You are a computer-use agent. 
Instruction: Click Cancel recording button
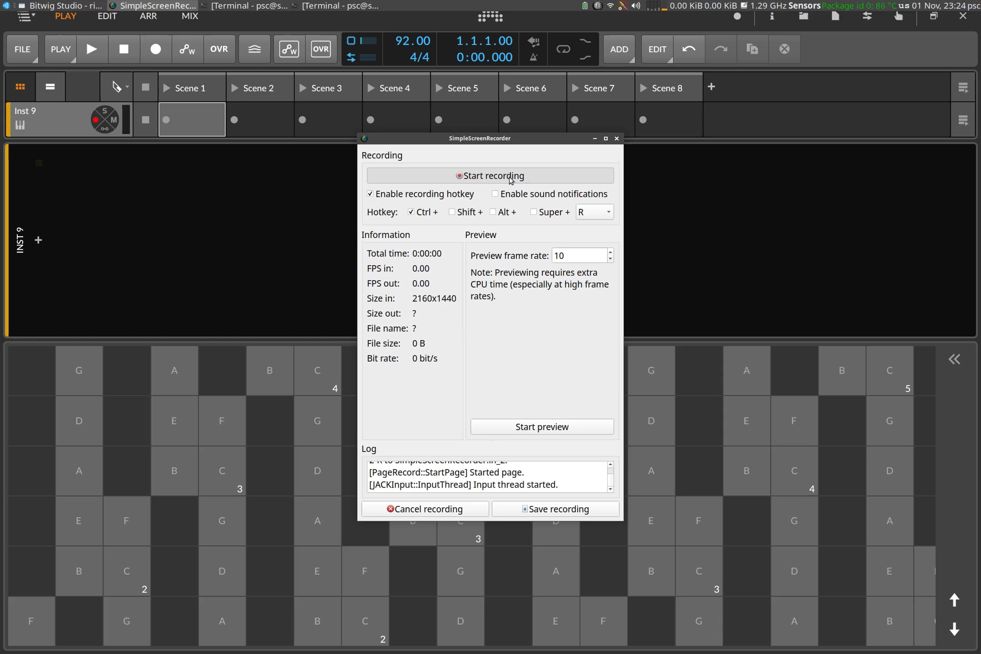click(425, 509)
